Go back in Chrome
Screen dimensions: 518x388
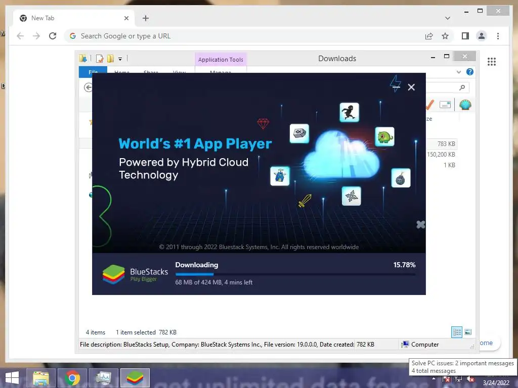pos(20,36)
